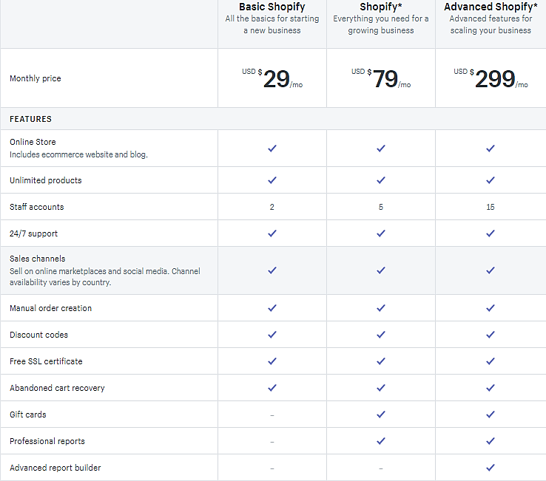The width and height of the screenshot is (546, 481).
Task: Click Unlimited products checkmark under Advanced Shopify
Action: [x=491, y=180]
